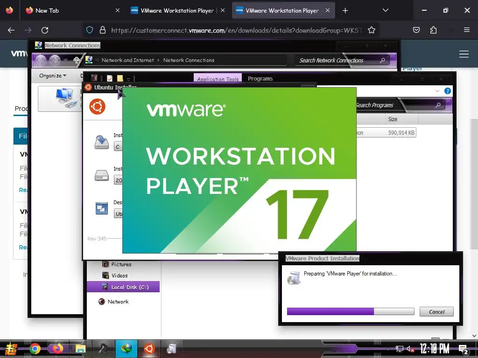This screenshot has width=478, height=358.
Task: Click the Ubuntu logo in the installer
Action: (97, 107)
